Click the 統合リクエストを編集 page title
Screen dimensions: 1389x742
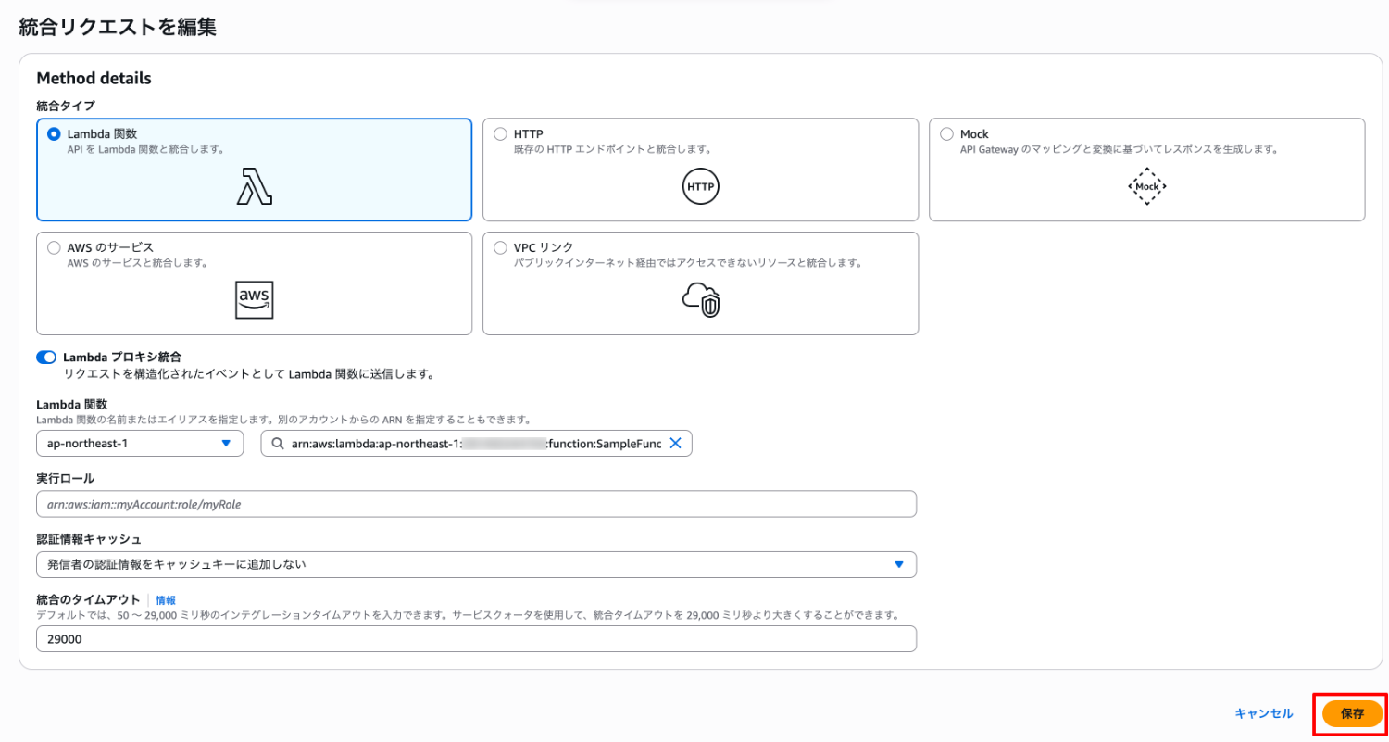[118, 27]
